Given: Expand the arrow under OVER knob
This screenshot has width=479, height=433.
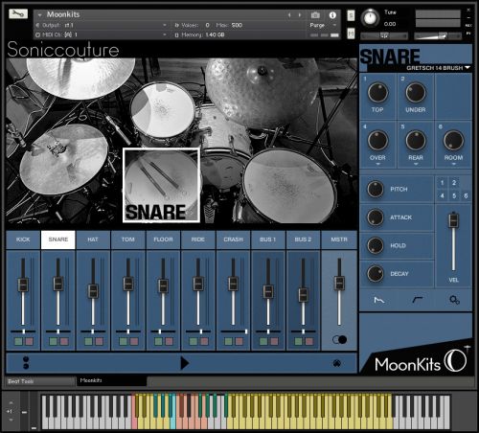Looking at the screenshot, I should [x=377, y=164].
